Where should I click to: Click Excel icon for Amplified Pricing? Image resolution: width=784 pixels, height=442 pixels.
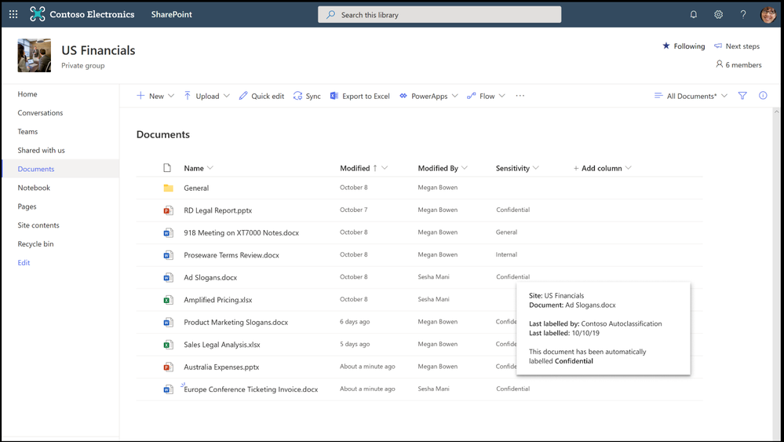pyautogui.click(x=169, y=300)
